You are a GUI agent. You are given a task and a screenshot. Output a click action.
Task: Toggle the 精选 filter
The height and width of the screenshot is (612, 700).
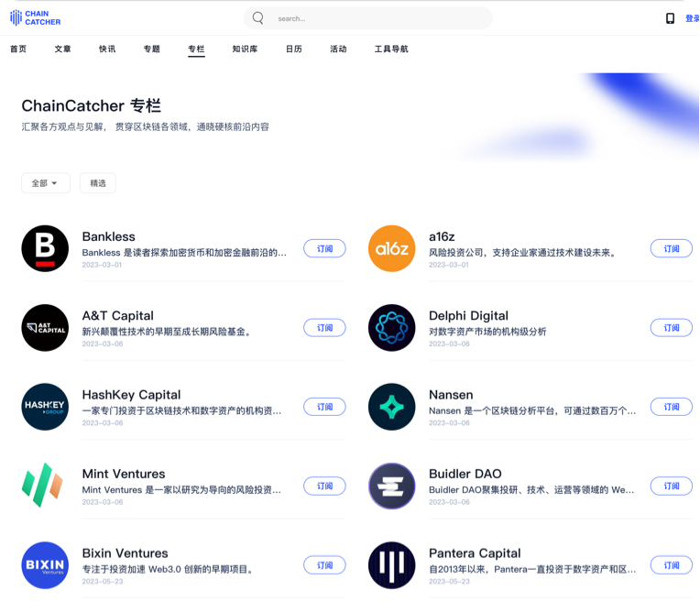pyautogui.click(x=97, y=183)
